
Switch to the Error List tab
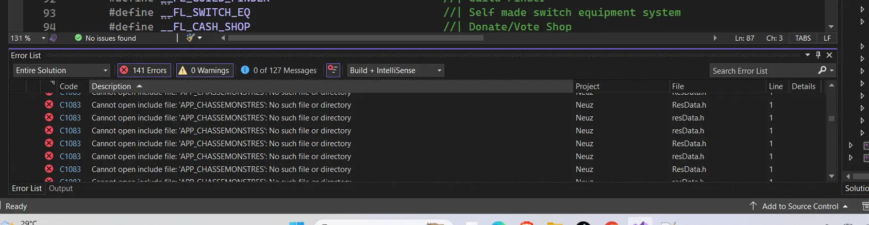click(27, 188)
